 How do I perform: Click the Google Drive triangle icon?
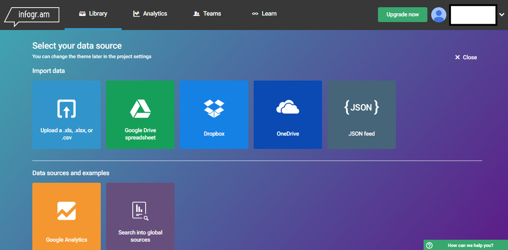pyautogui.click(x=140, y=109)
